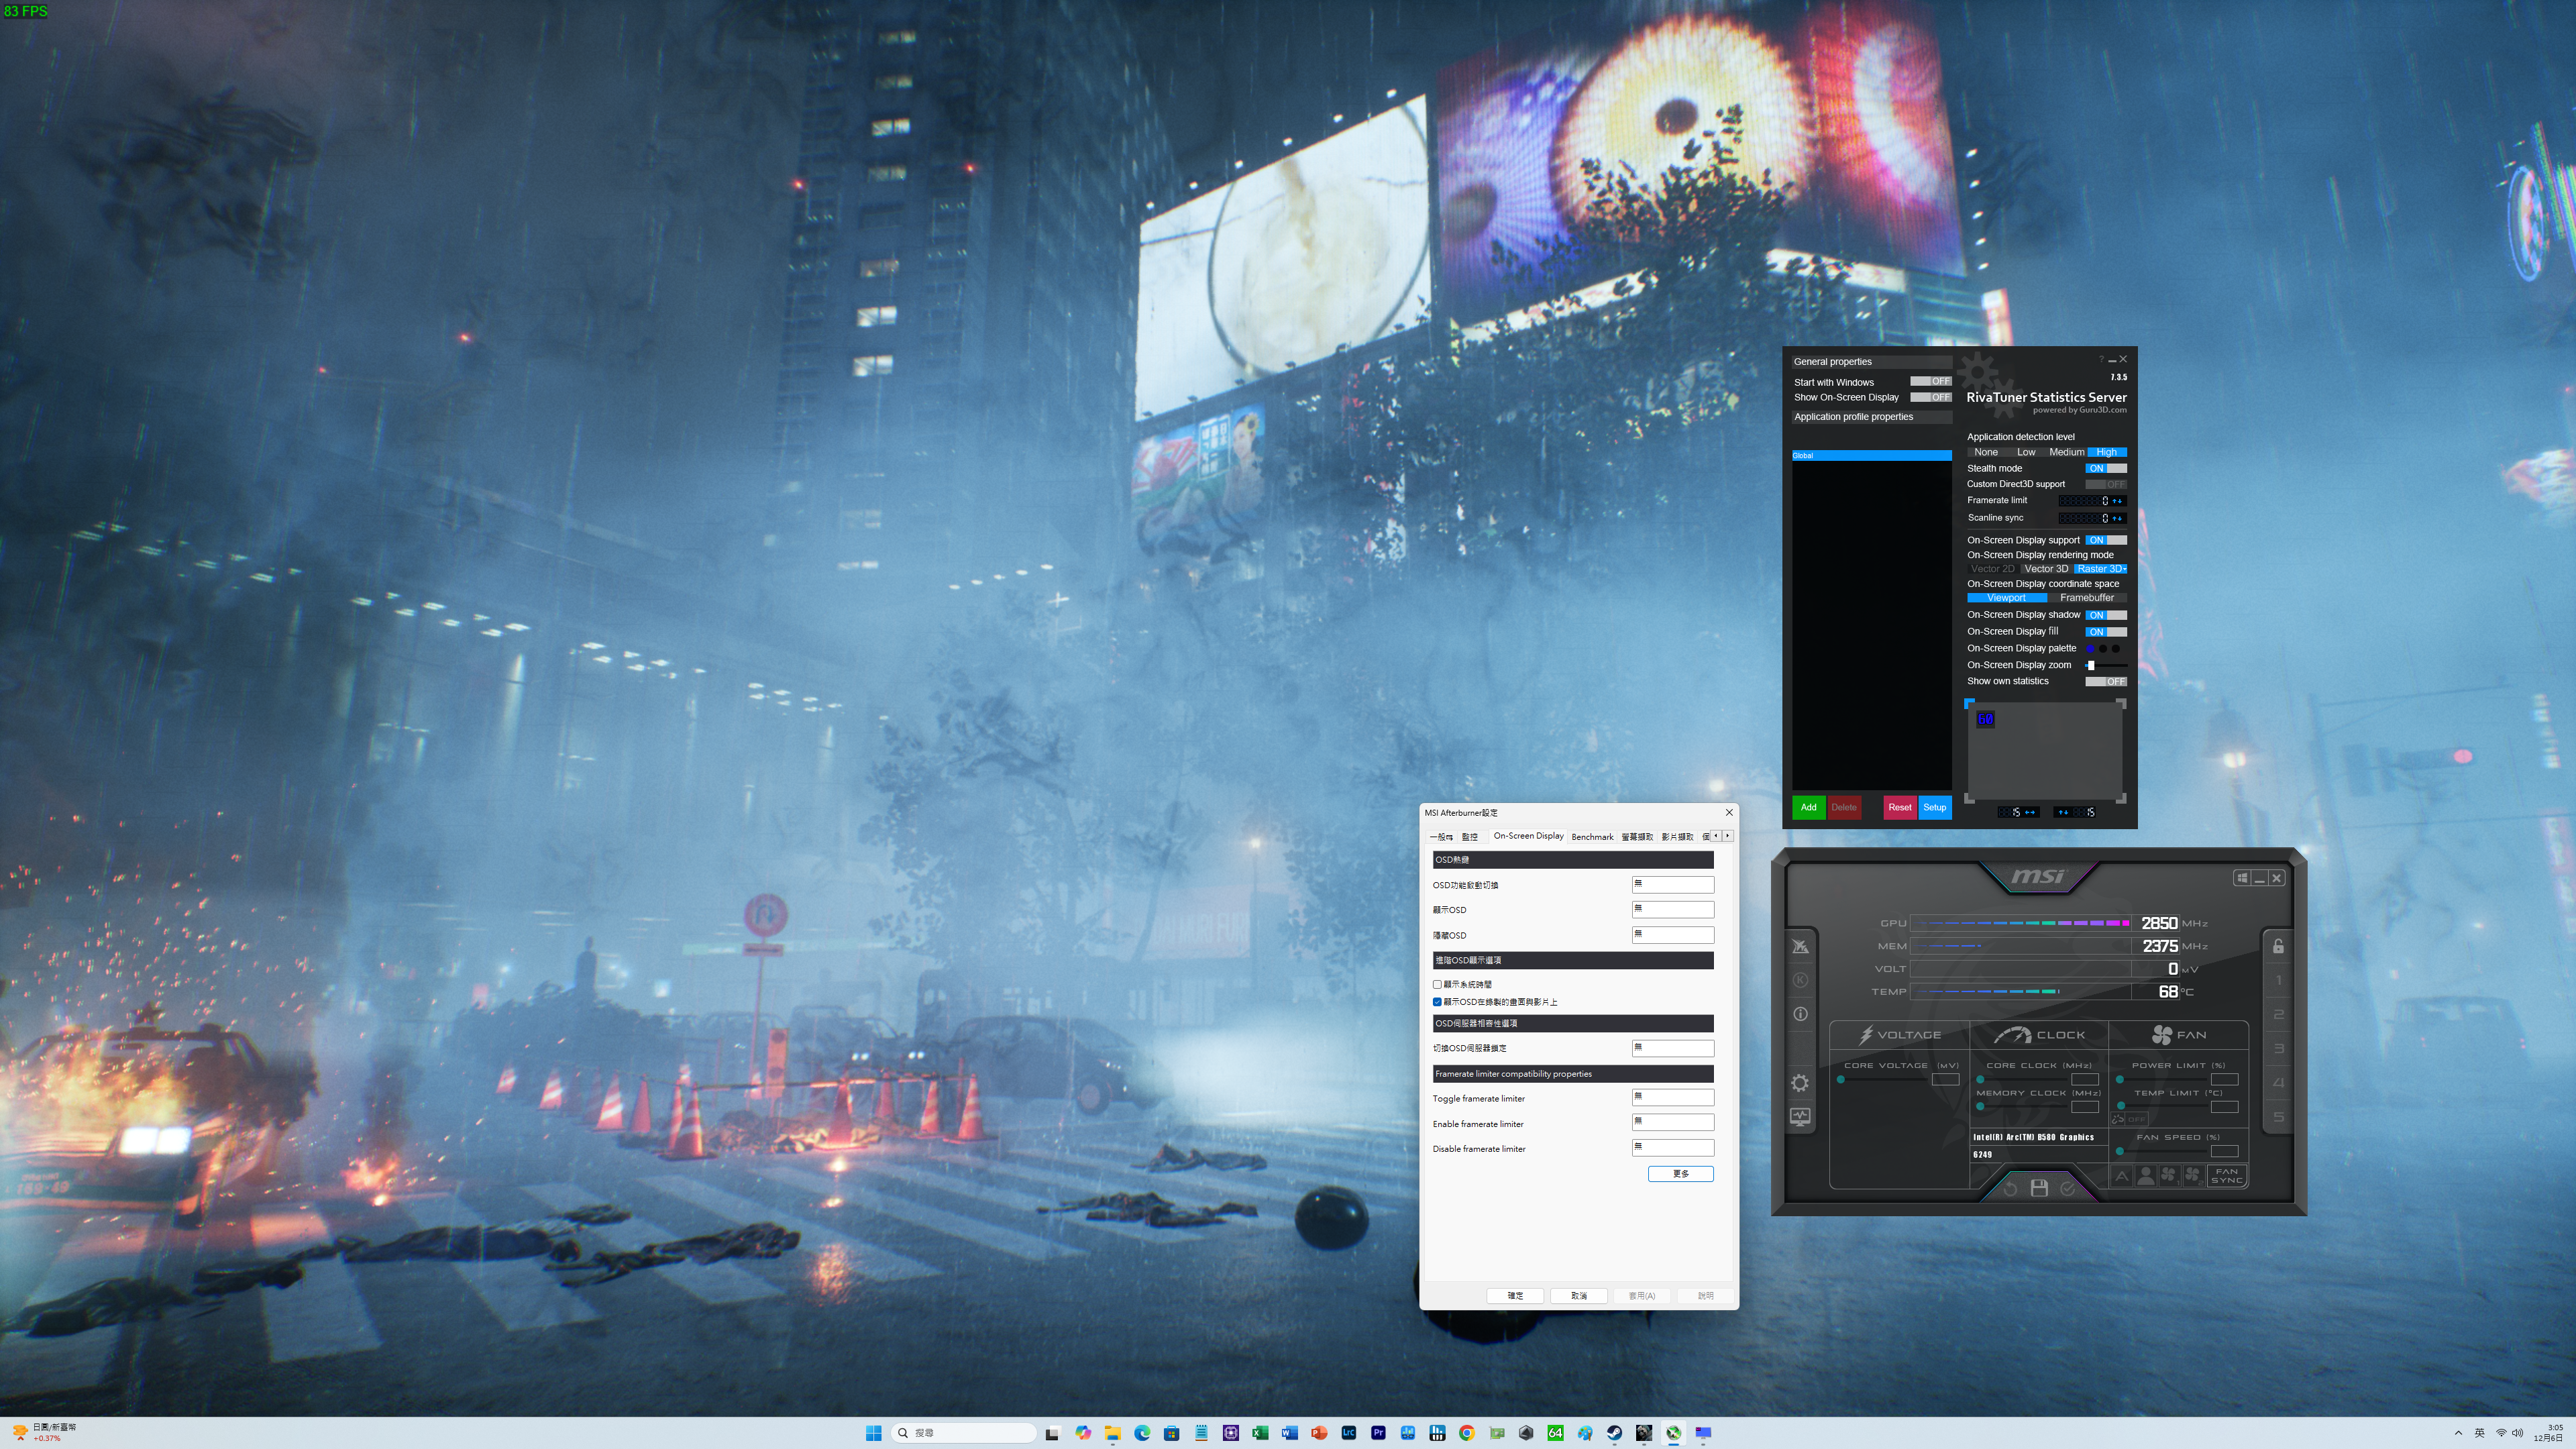Image resolution: width=2576 pixels, height=1449 pixels.
Task: Open Lightroom Classic from the taskbar
Action: click(x=1348, y=1433)
